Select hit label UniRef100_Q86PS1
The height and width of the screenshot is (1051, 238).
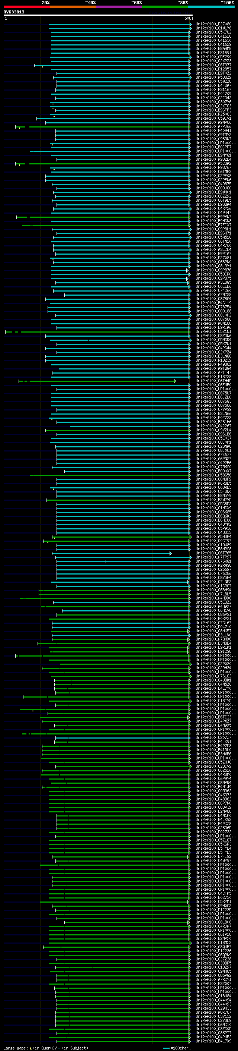(x=213, y=615)
